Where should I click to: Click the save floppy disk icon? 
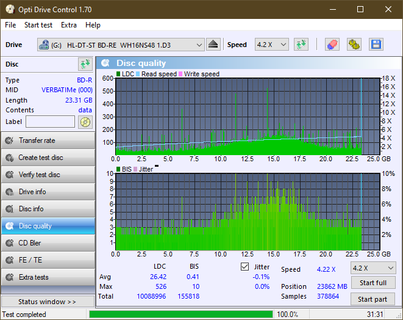tap(376, 45)
